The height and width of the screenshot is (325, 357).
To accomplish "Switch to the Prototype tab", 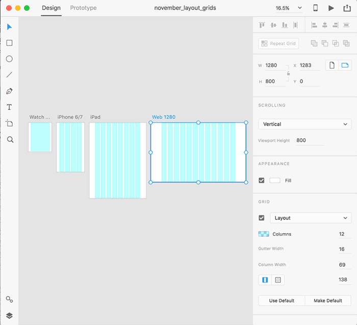I will (x=83, y=8).
